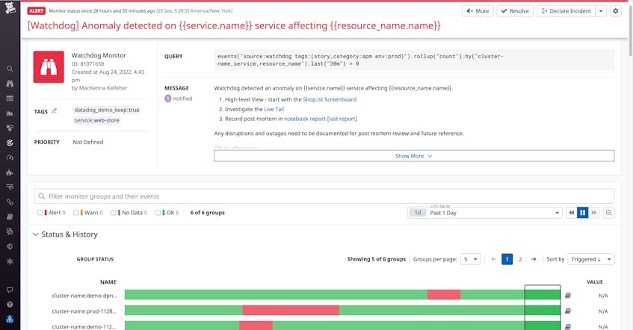This screenshot has height=330, width=633.
Task: Click the red Watchdog Monitor binoculars tile
Action: click(x=49, y=67)
